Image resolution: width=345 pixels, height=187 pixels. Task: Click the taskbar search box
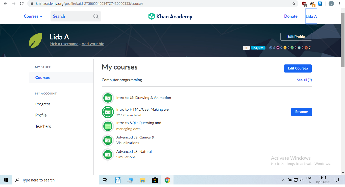(x=56, y=180)
